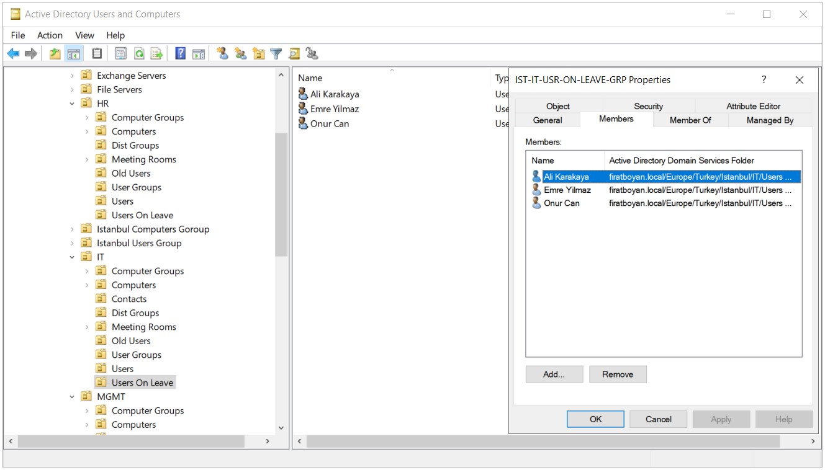
Task: Expand Istanbul Computers Goroup node
Action: pos(73,229)
